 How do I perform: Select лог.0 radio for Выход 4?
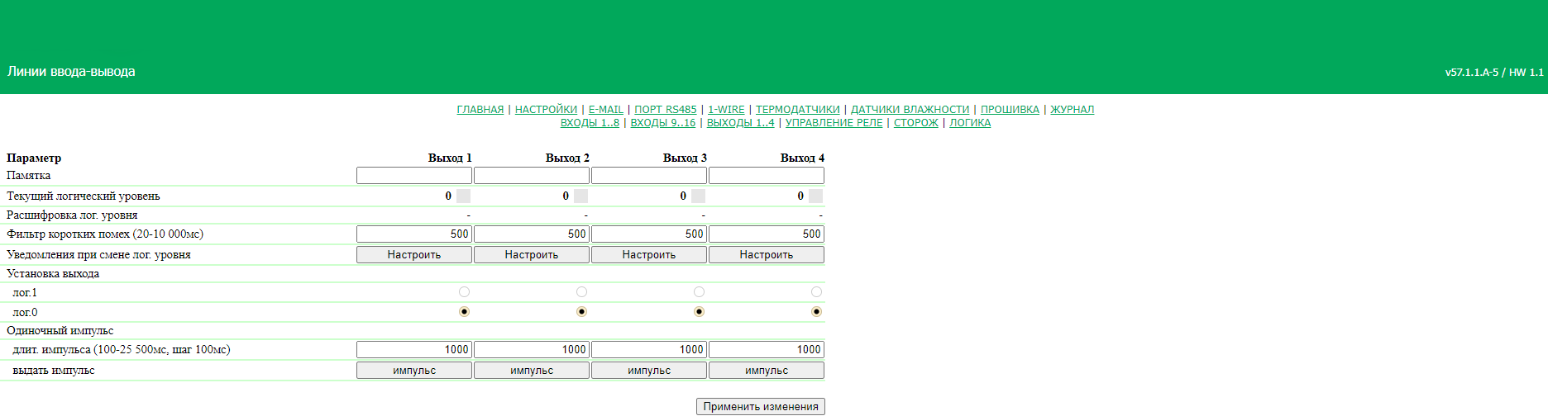click(816, 312)
